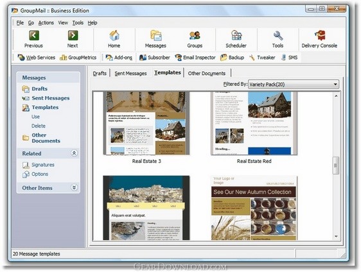
Task: Select the Templates tab
Action: pos(168,72)
